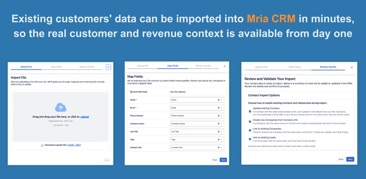The image size is (366, 179).
Task: Expand the Company Name file column dropdown arrow
Action: (222, 124)
